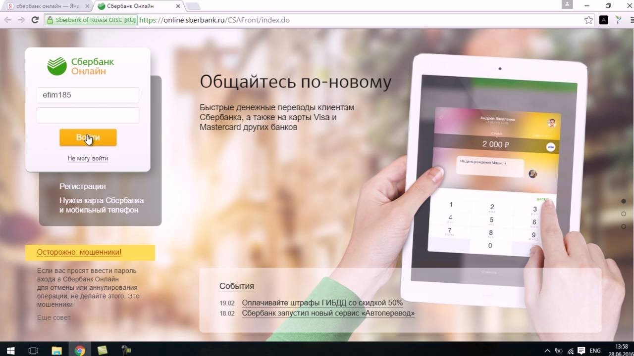Open the Windows Start menu

[11, 351]
